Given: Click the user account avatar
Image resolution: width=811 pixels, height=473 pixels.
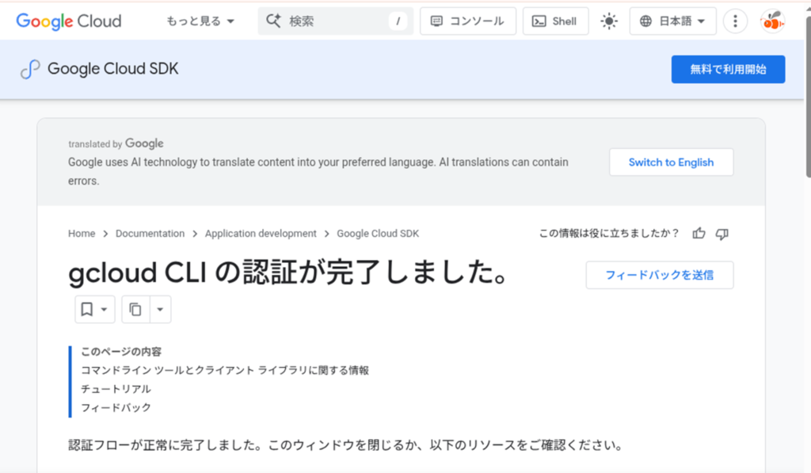Looking at the screenshot, I should point(772,21).
